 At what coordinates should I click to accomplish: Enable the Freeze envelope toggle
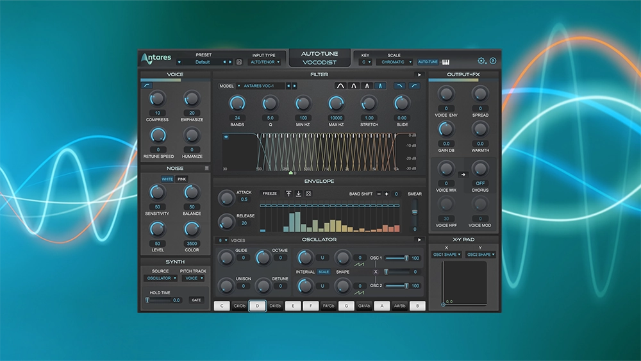270,194
